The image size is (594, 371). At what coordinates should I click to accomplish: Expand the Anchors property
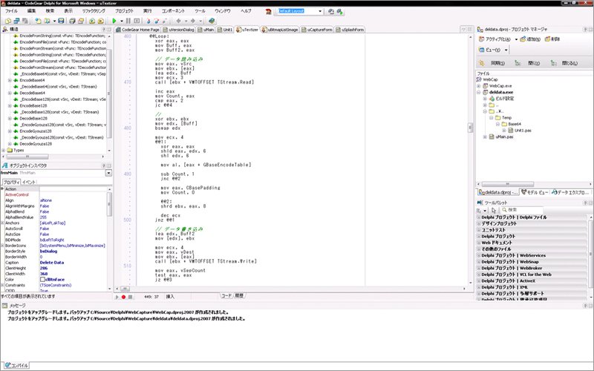(x=3, y=223)
